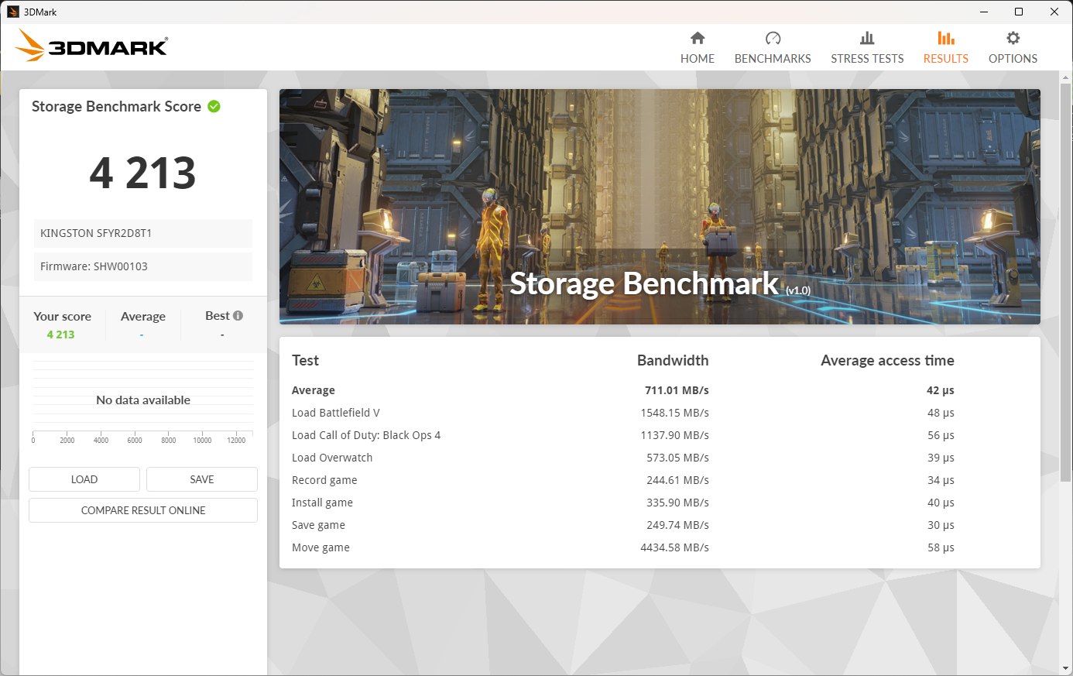Click the Home house icon

pyautogui.click(x=698, y=38)
